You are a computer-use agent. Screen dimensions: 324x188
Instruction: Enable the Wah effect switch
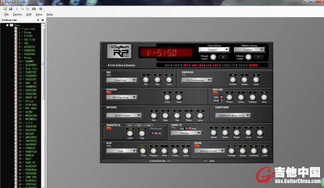pyautogui.click(x=108, y=75)
